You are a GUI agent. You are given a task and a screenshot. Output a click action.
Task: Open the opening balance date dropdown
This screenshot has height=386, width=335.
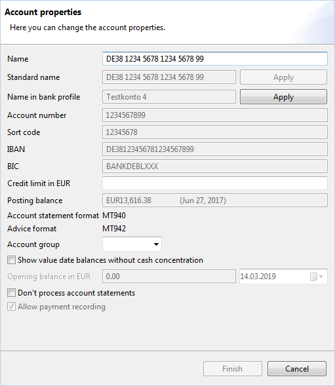pyautogui.click(x=321, y=277)
